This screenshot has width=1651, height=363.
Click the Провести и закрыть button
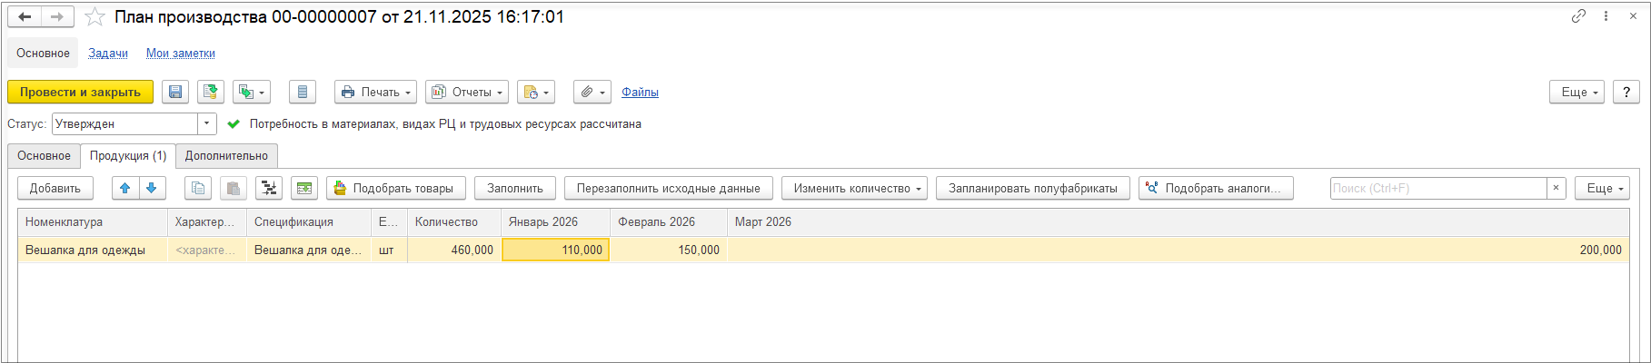80,92
